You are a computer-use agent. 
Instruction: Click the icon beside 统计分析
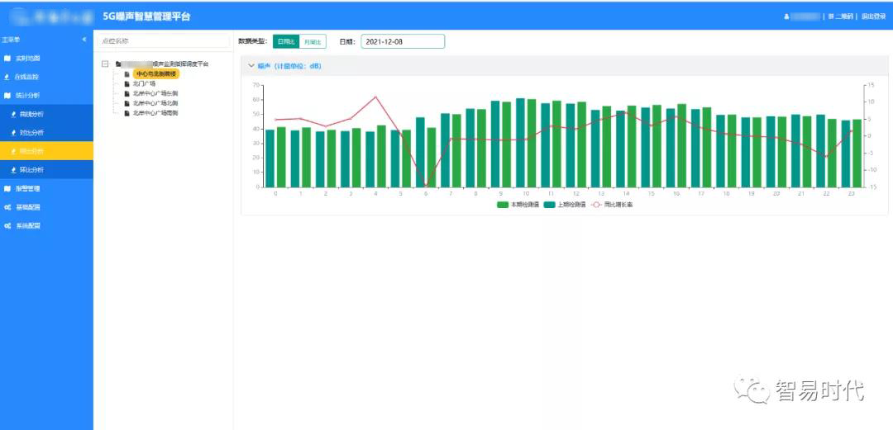point(7,95)
